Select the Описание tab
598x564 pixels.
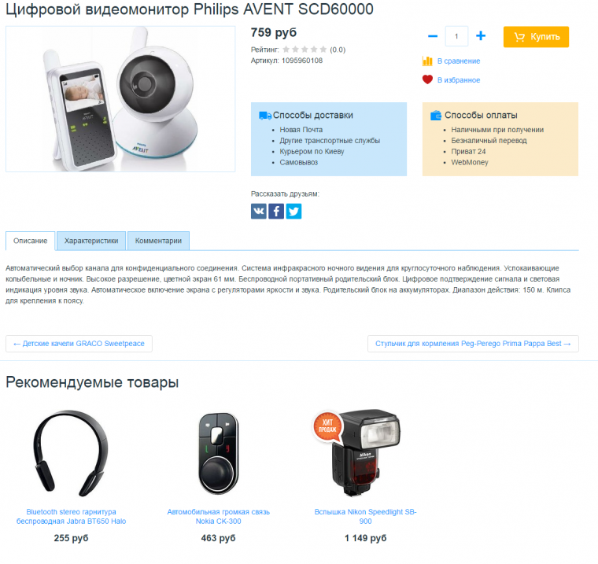(31, 241)
